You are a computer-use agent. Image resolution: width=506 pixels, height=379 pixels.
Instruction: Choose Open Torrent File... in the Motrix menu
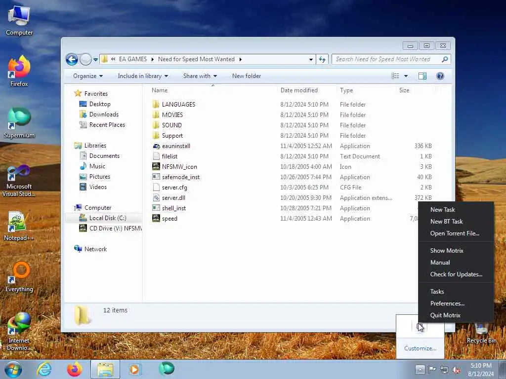point(455,233)
